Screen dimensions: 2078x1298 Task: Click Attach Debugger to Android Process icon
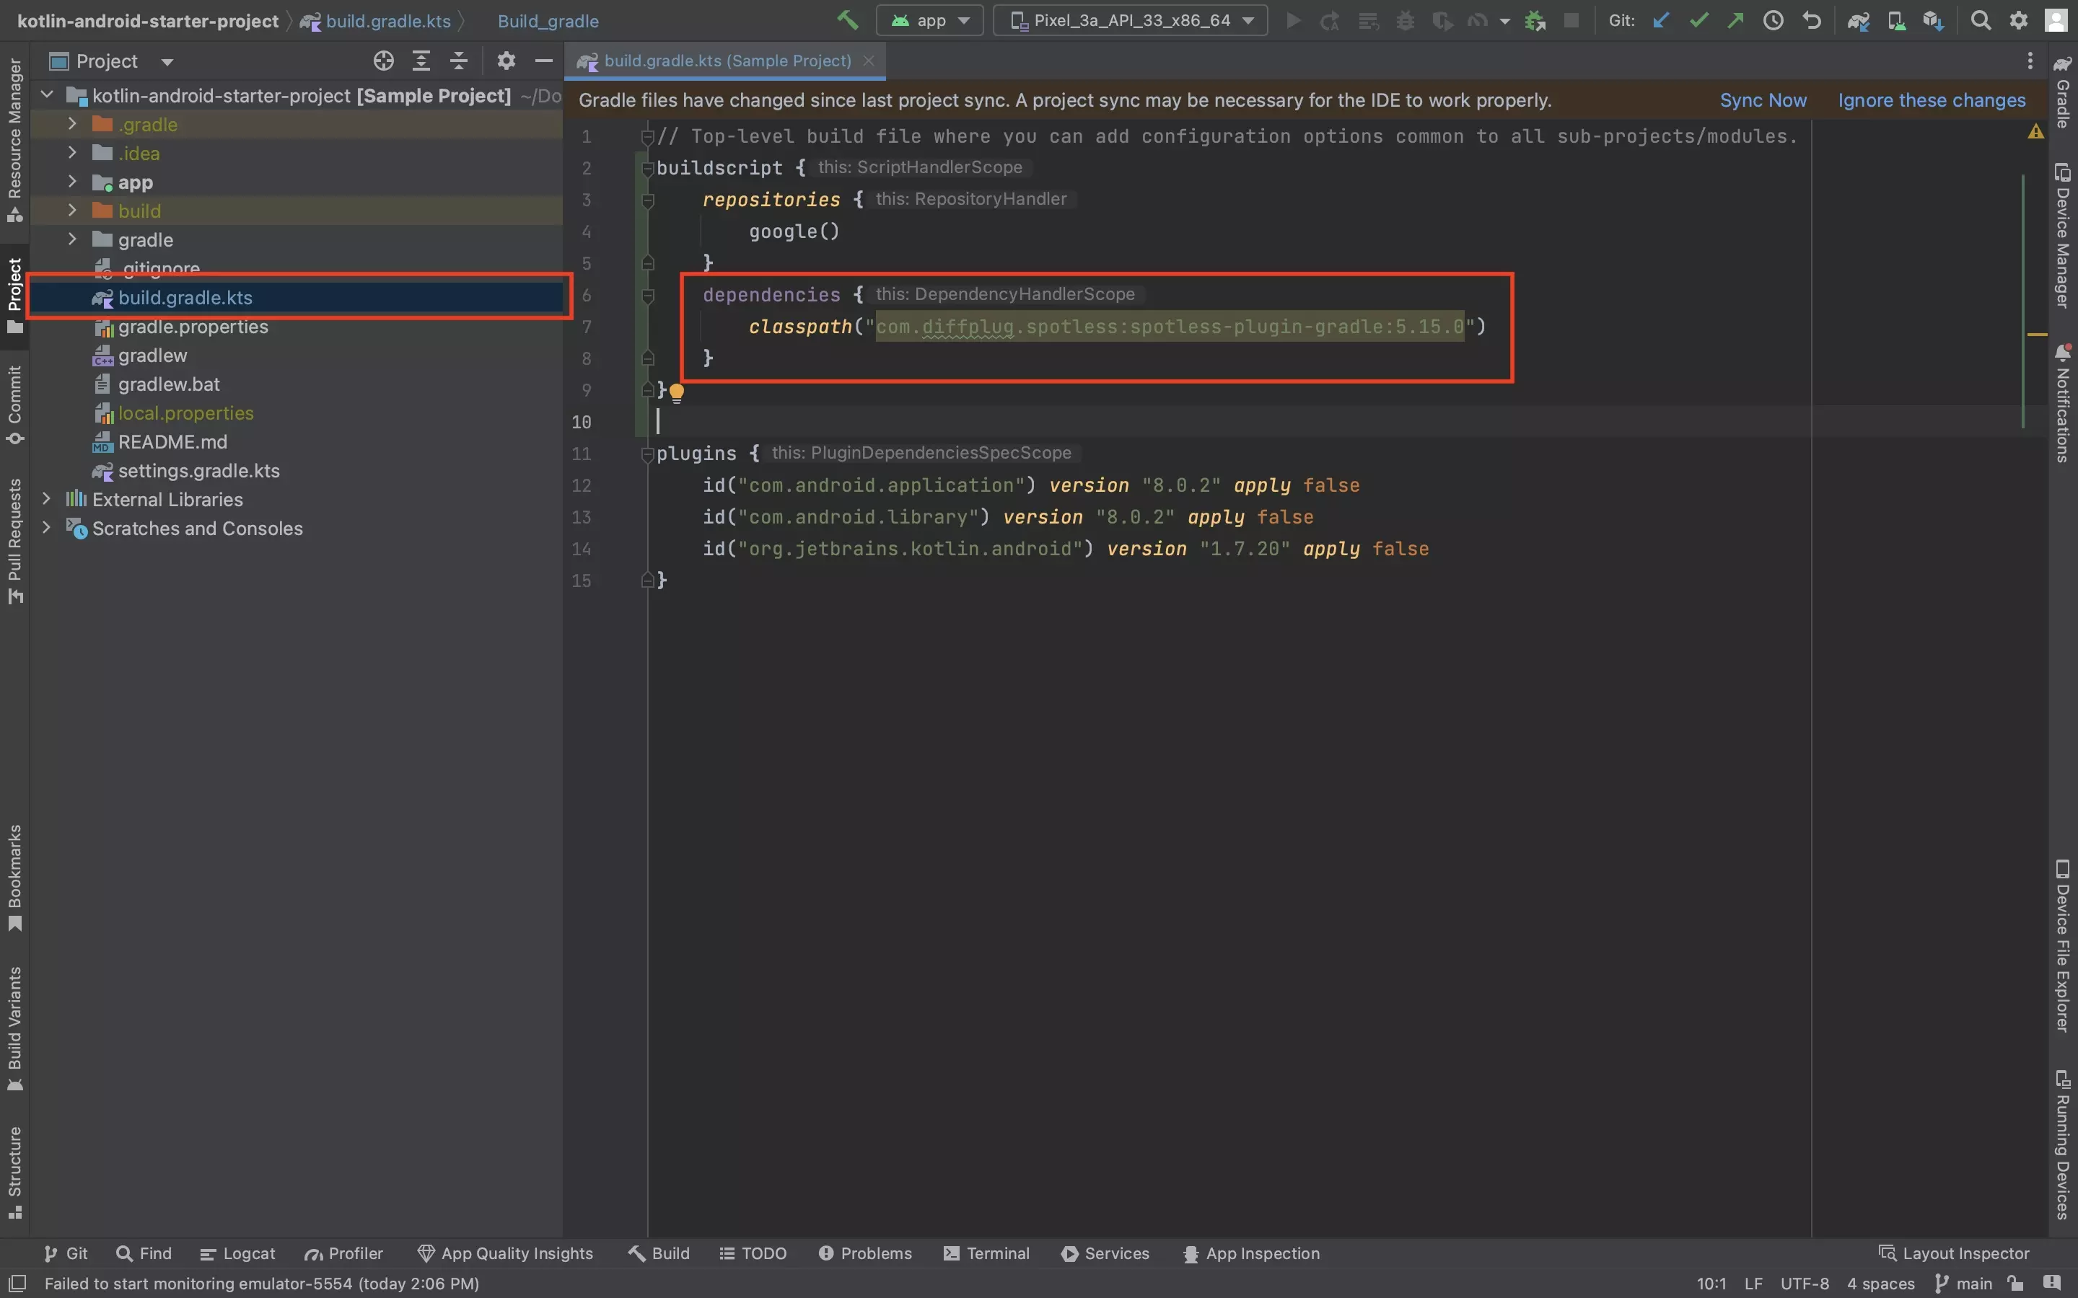point(1535,19)
